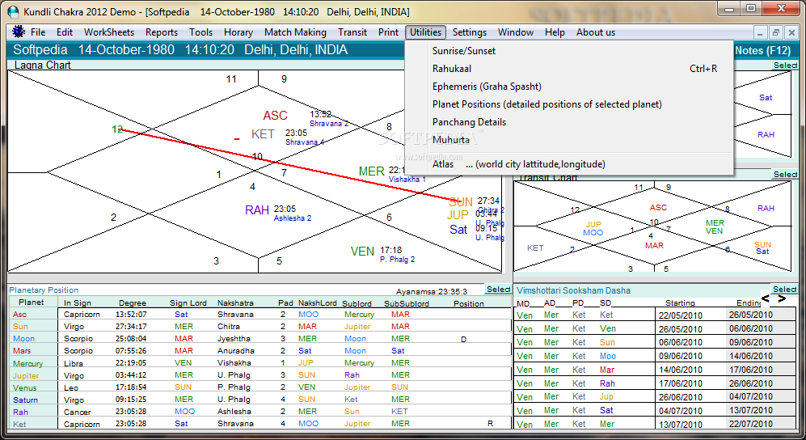The image size is (806, 440).
Task: Click the Sign Lord column header
Action: (188, 302)
